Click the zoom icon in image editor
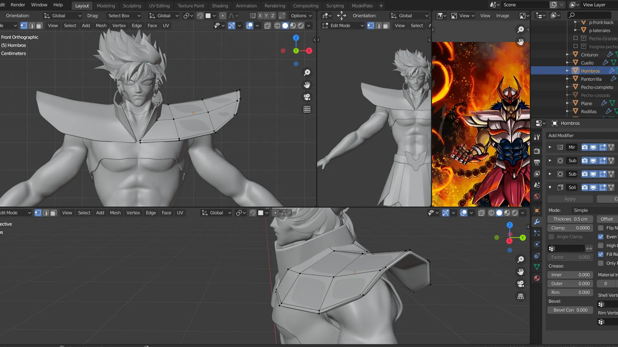 (520, 30)
